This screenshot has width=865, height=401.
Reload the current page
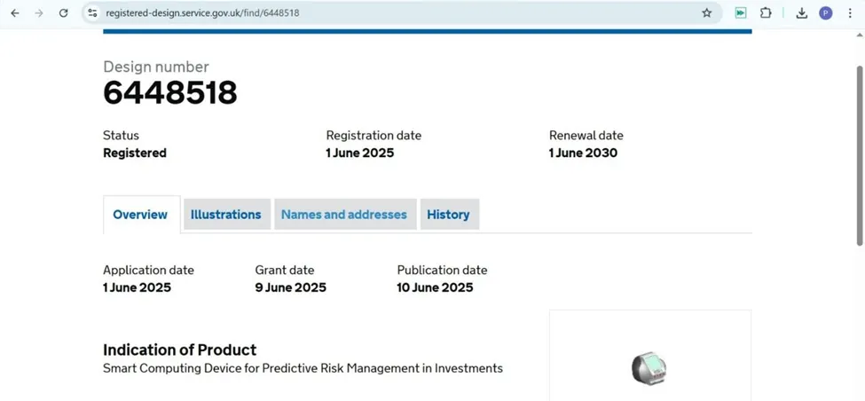point(63,13)
